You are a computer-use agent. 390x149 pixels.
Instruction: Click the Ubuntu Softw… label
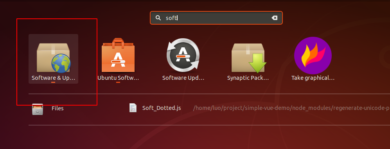click(118, 78)
